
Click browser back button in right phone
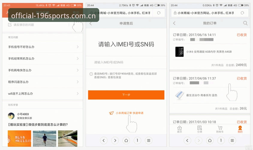pyautogui.click(x=187, y=140)
